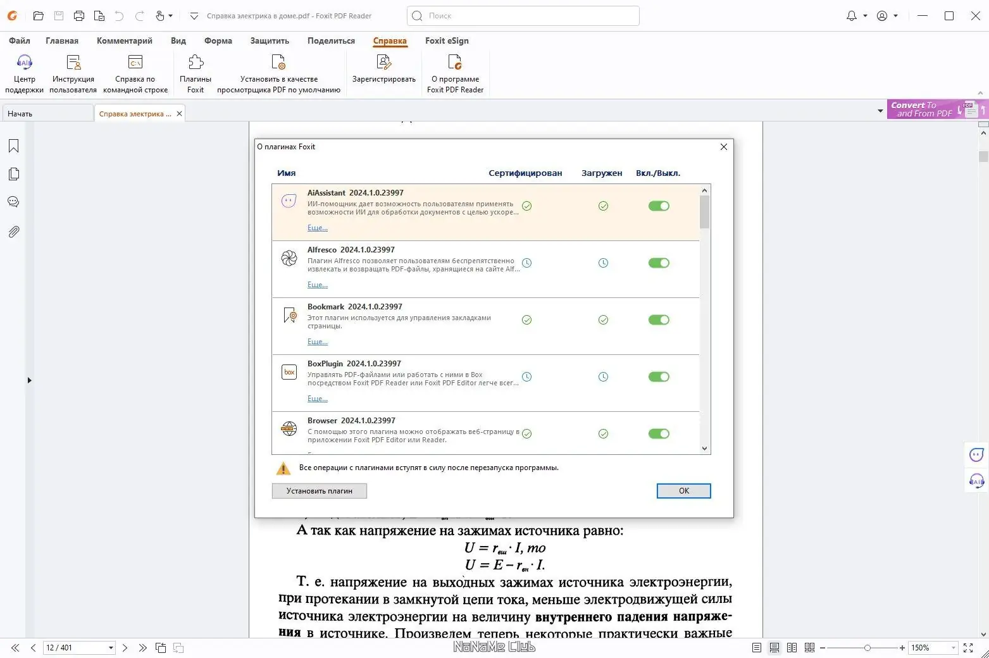This screenshot has height=658, width=989.
Task: Disable the AiAssistant plugin toggle
Action: point(659,206)
